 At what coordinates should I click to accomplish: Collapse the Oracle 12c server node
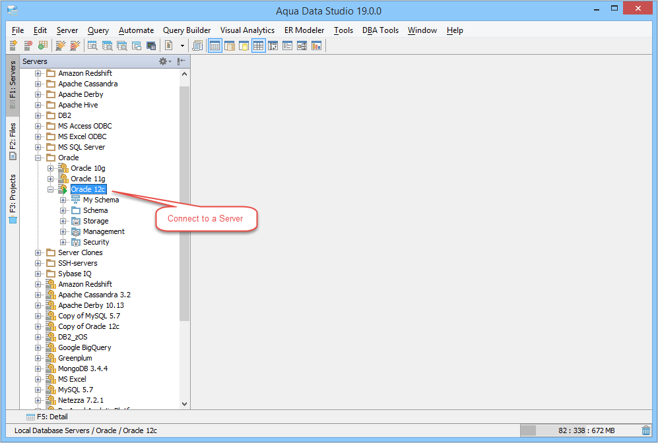[x=50, y=189]
